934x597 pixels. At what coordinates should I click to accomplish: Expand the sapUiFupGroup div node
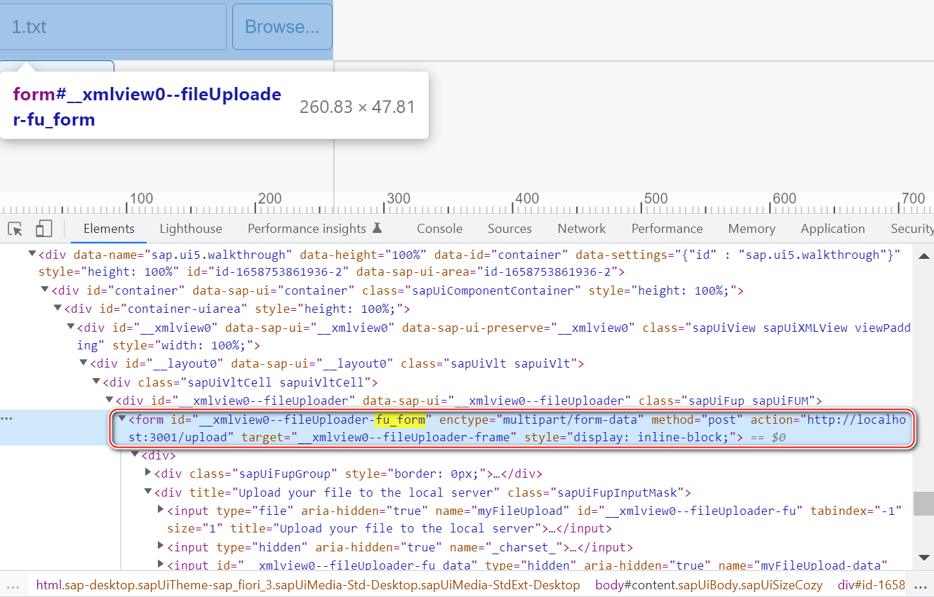pyautogui.click(x=148, y=474)
